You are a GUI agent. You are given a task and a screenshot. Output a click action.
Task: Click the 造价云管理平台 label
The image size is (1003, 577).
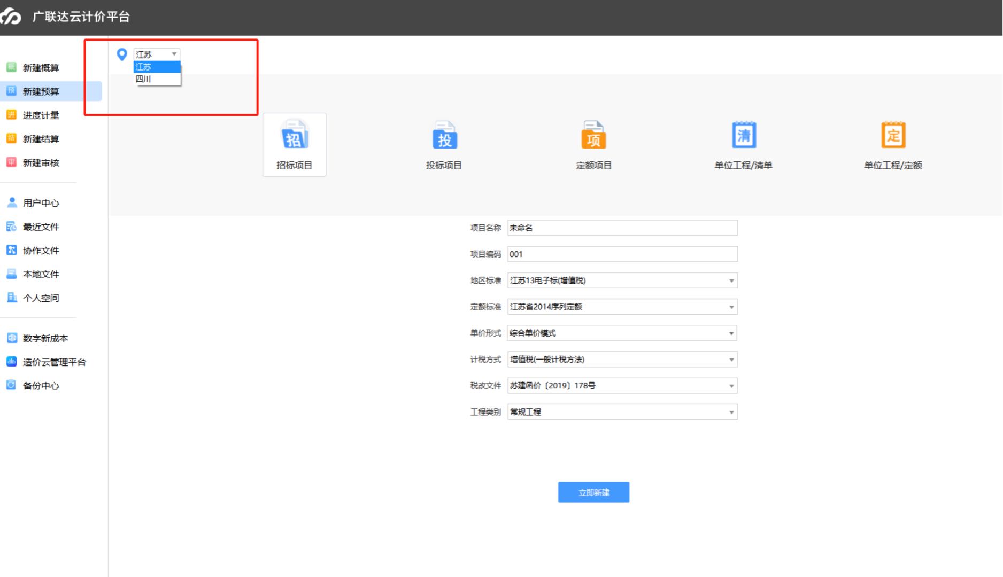pyautogui.click(x=55, y=362)
